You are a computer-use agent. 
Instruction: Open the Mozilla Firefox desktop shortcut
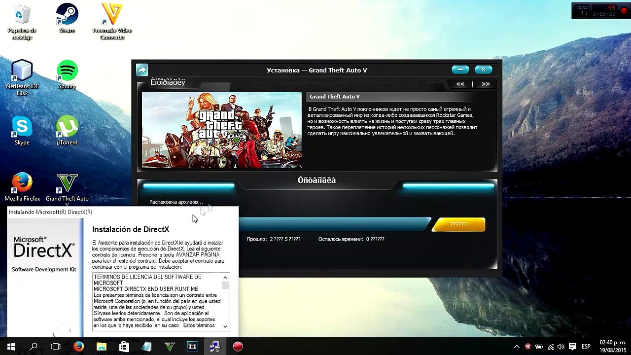click(22, 187)
